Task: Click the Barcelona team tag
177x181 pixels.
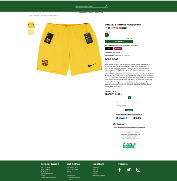Action: click(x=118, y=49)
